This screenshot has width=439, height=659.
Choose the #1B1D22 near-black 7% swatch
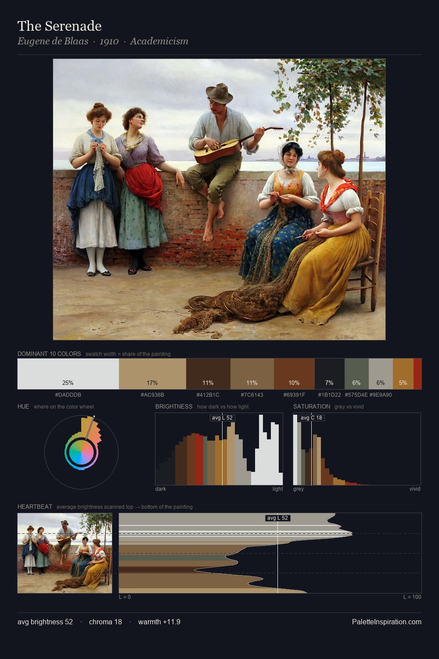pyautogui.click(x=330, y=374)
